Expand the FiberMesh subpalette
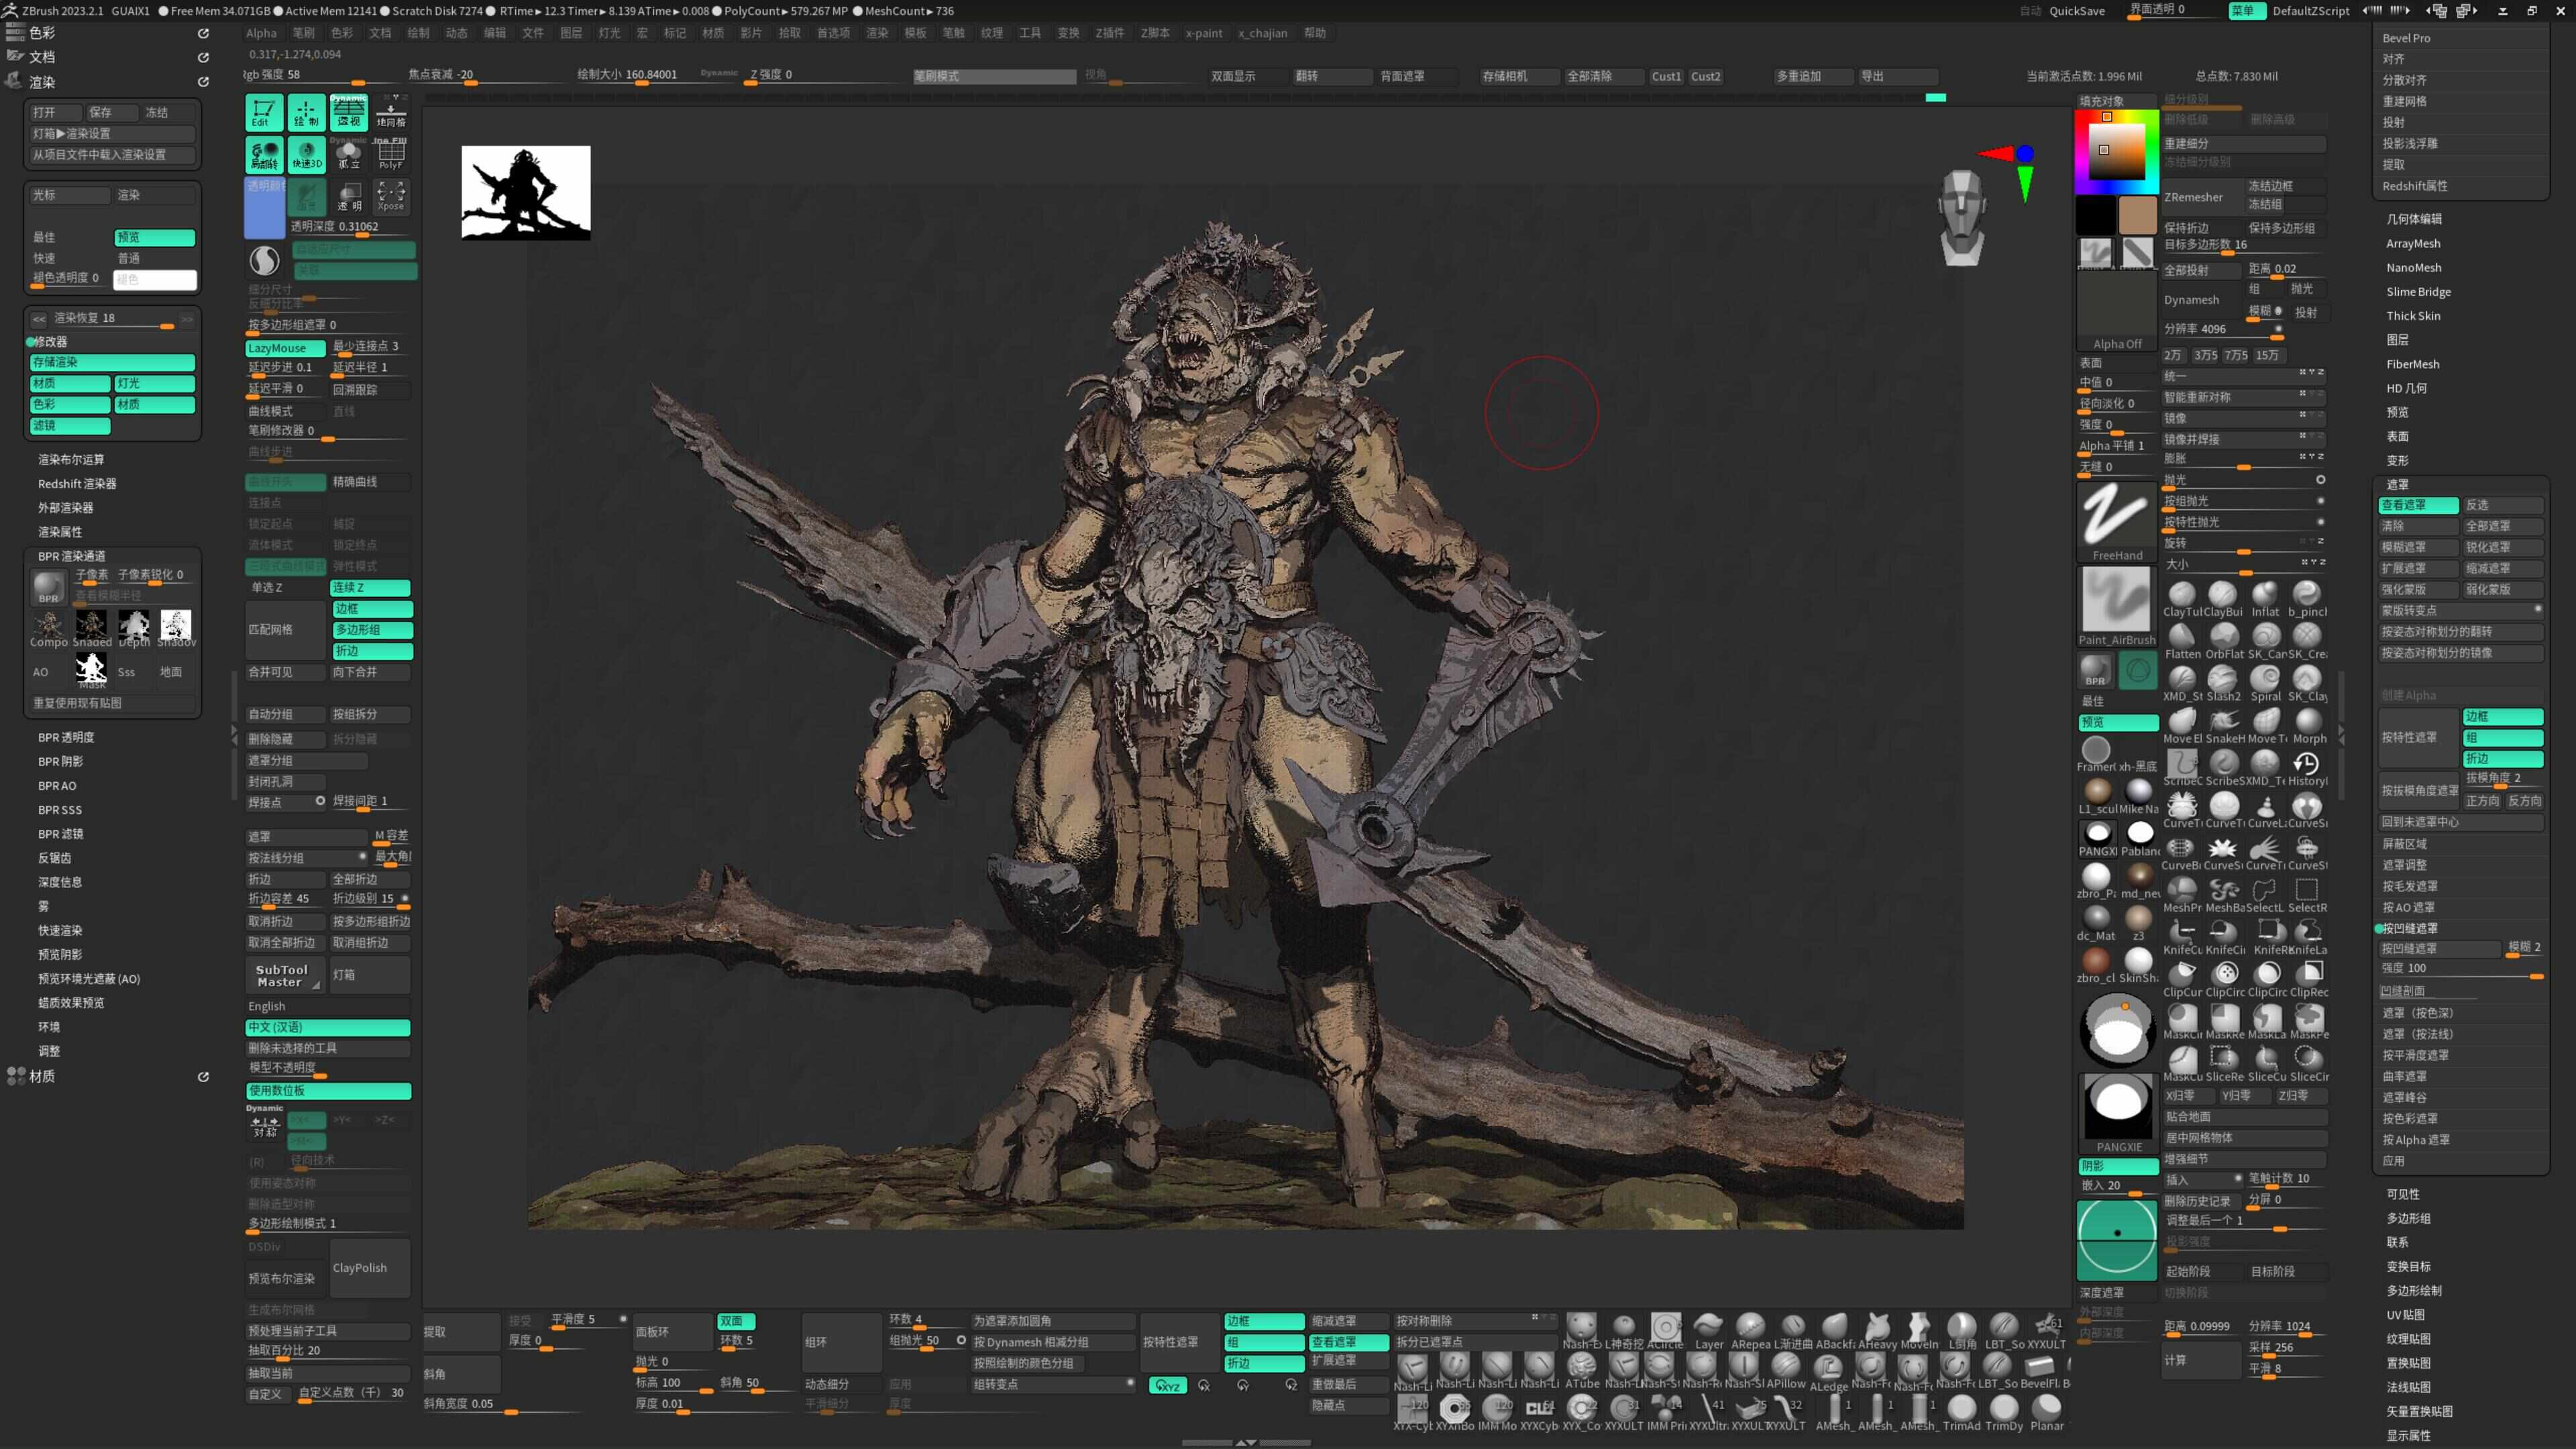The height and width of the screenshot is (1449, 2576). [x=2412, y=364]
